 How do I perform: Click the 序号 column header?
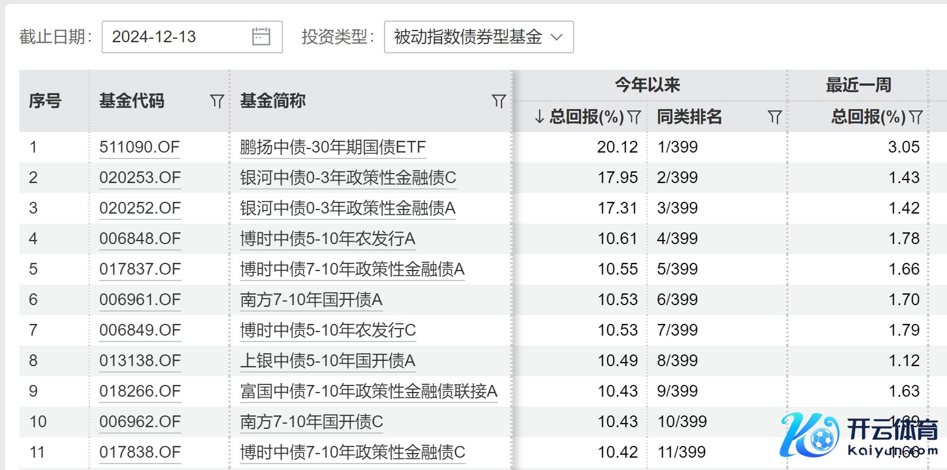point(45,101)
